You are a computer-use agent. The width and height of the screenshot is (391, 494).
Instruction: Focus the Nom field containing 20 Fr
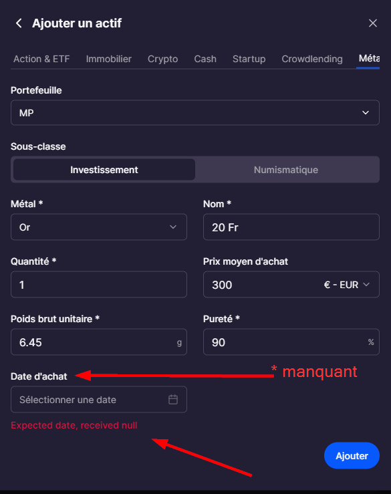[291, 227]
